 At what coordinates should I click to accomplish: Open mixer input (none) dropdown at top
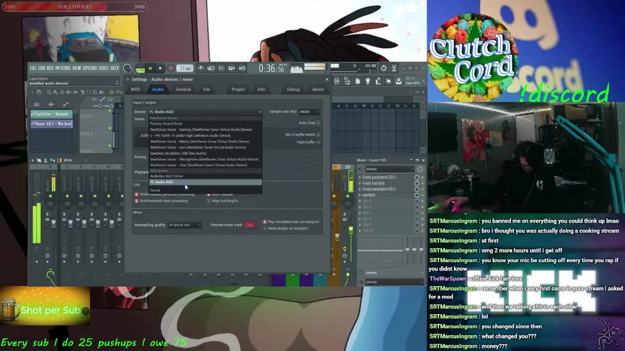tap(389, 169)
